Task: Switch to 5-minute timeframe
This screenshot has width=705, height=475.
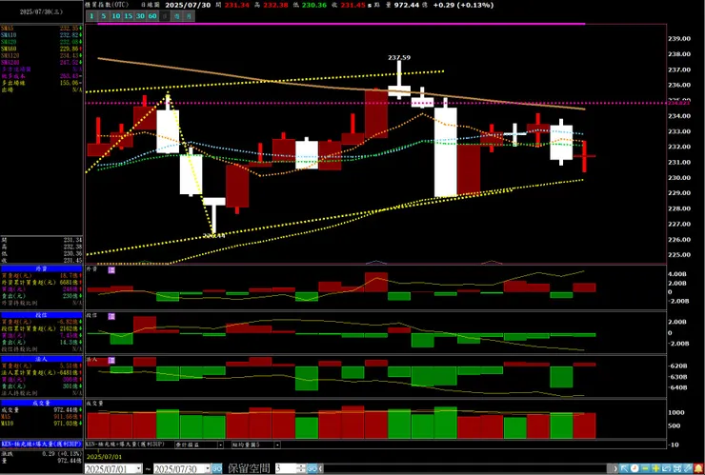Action: point(104,16)
